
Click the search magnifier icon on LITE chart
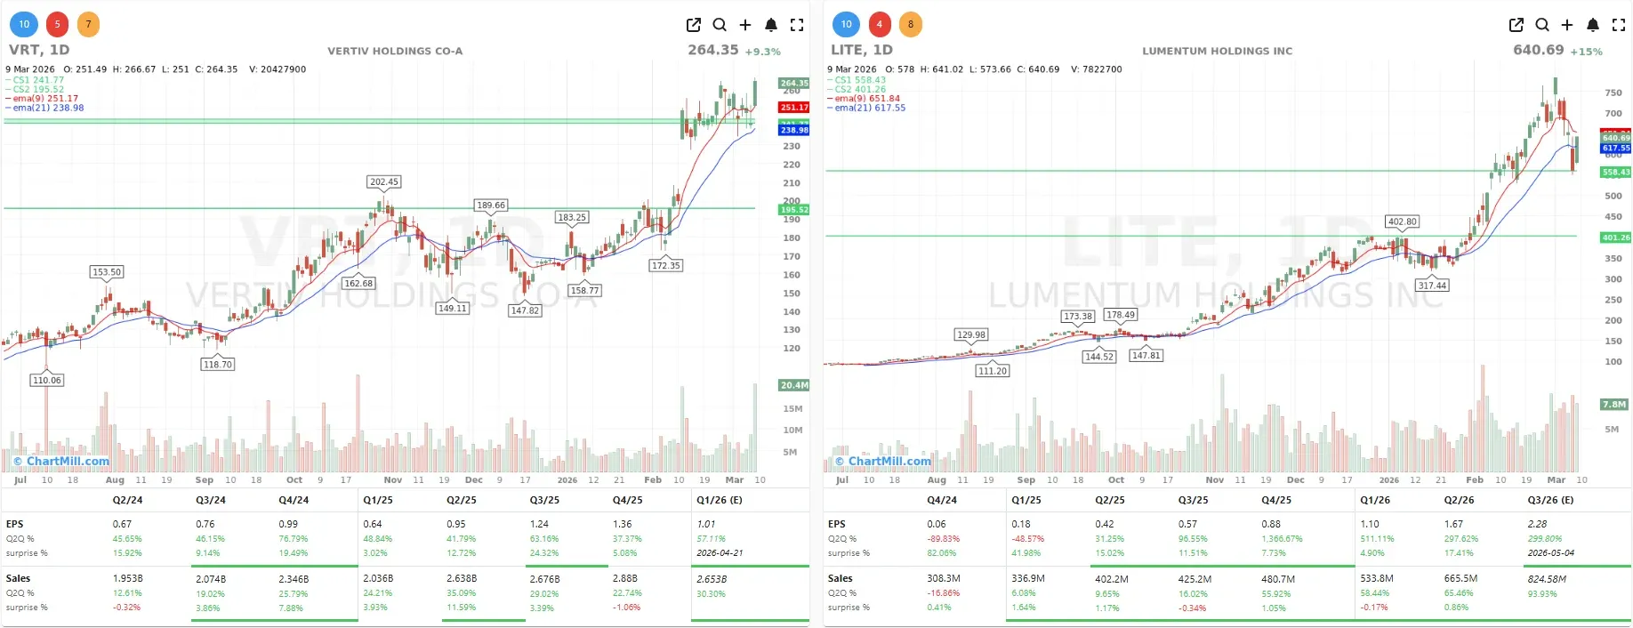(x=1542, y=25)
